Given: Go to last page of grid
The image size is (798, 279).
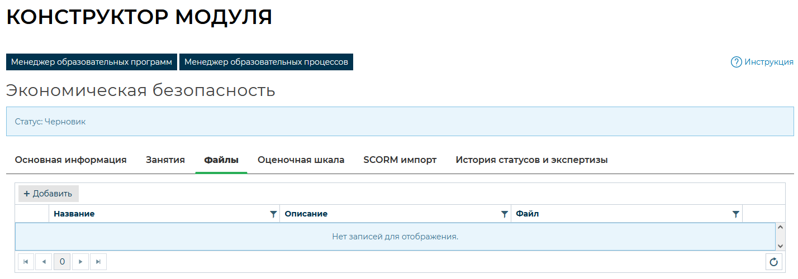Looking at the screenshot, I should pyautogui.click(x=98, y=262).
